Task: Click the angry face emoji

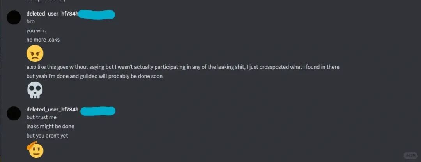Action: (35, 53)
